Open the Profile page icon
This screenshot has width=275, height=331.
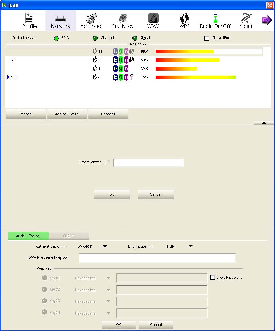tap(29, 18)
